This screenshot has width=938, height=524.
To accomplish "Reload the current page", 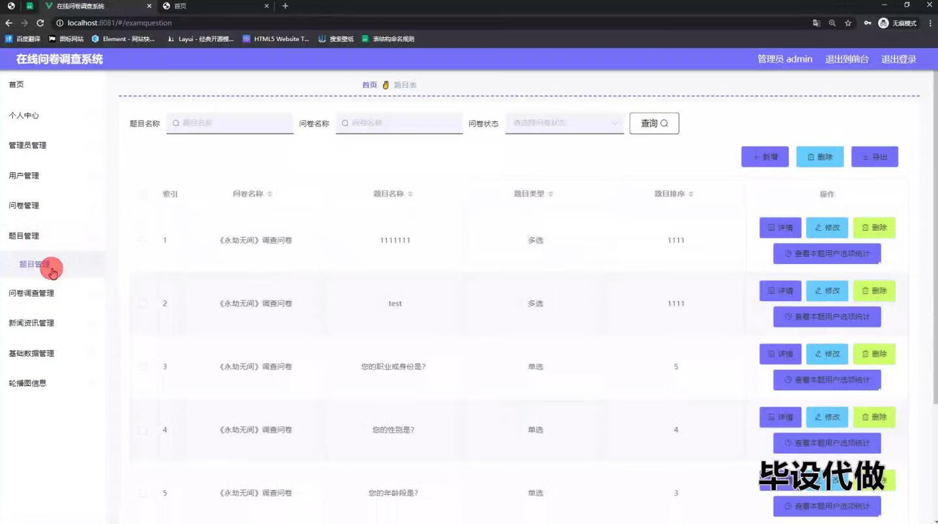I will tap(40, 23).
